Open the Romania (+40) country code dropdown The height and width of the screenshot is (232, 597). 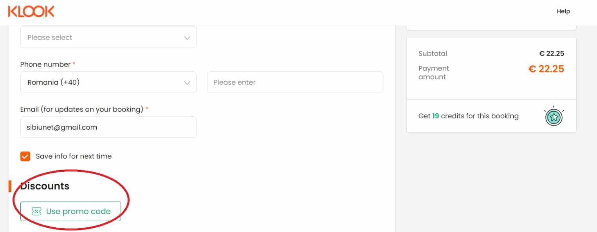[108, 82]
